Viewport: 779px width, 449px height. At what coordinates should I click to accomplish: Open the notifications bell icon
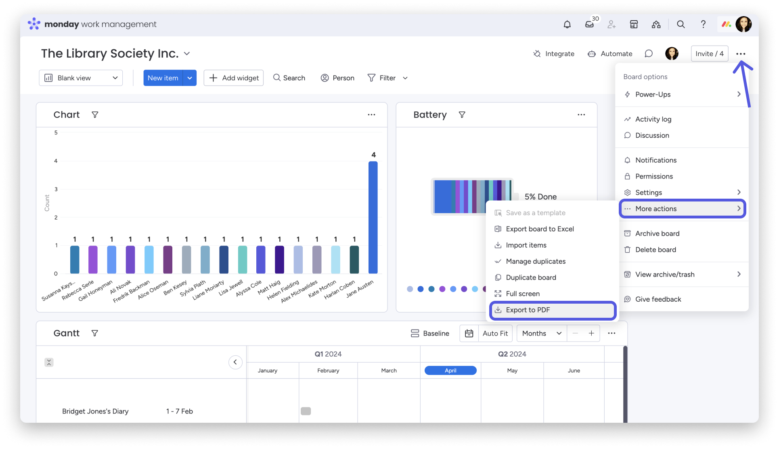pyautogui.click(x=567, y=24)
